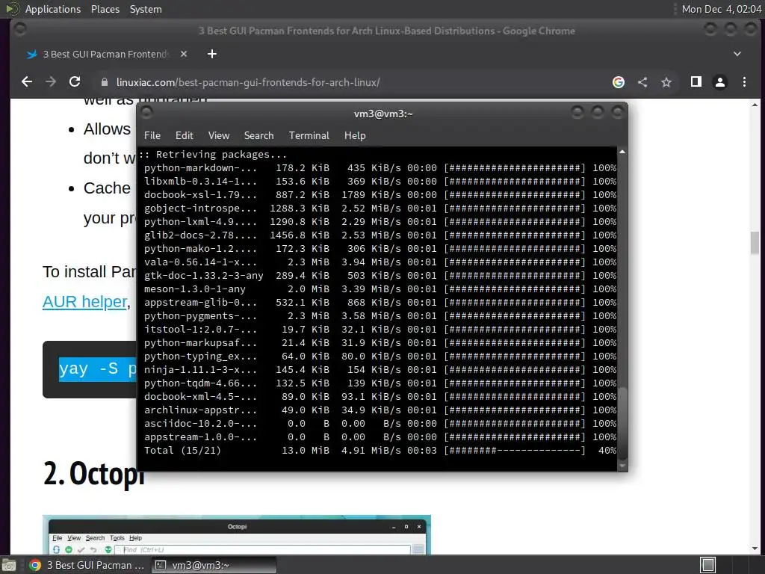
Task: Open the terminal's File menu
Action: (x=152, y=136)
